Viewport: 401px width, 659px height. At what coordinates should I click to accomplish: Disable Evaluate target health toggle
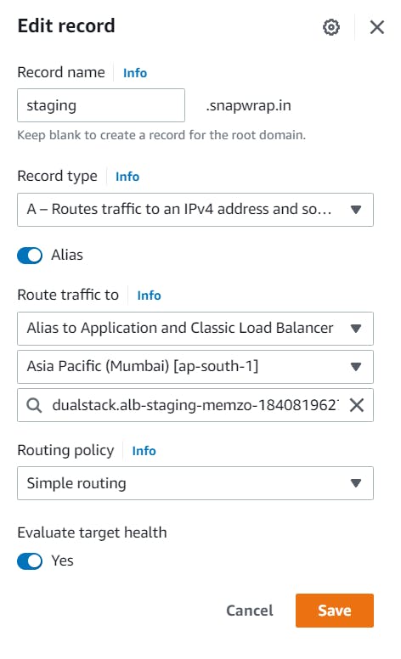point(30,560)
